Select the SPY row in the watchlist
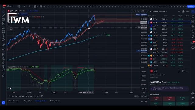This screenshot has width=195, height=110. [x=169, y=19]
